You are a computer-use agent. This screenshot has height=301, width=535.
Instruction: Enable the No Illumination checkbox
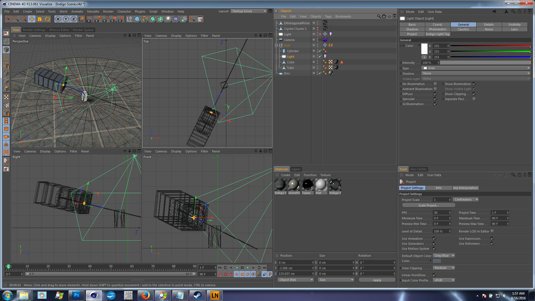tap(435, 84)
